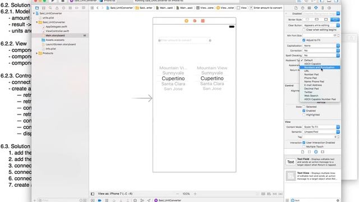Click the Min Font Size stepper
359x202 pixels.
point(339,35)
